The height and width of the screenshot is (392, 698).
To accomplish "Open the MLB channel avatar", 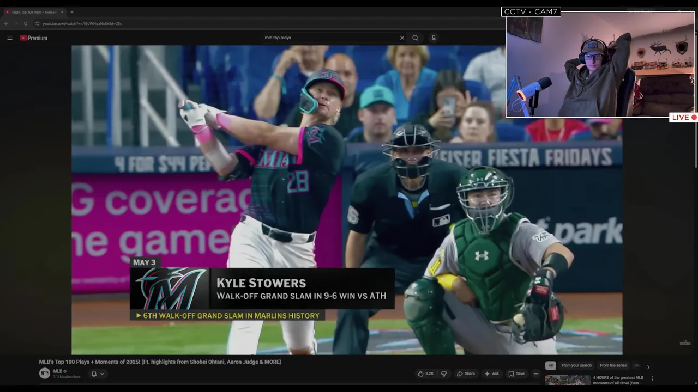I will point(45,373).
